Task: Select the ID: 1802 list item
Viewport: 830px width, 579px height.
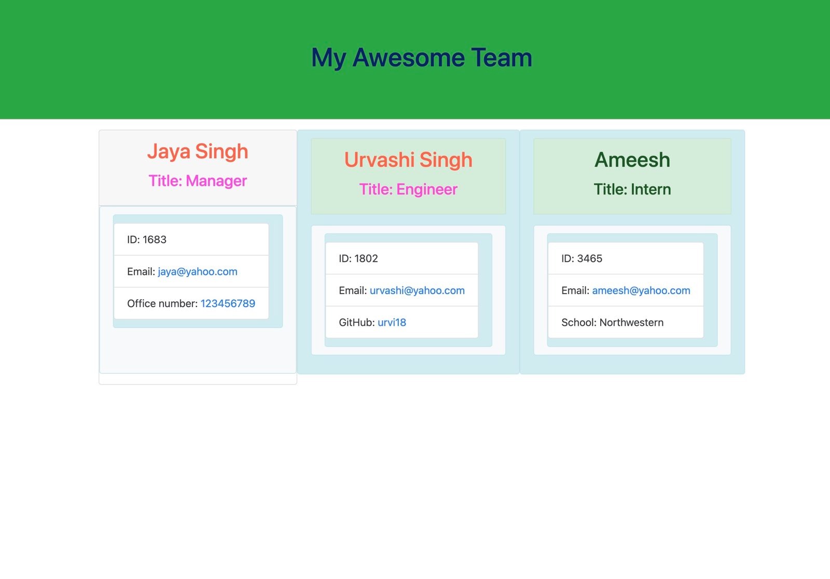Action: [x=402, y=258]
